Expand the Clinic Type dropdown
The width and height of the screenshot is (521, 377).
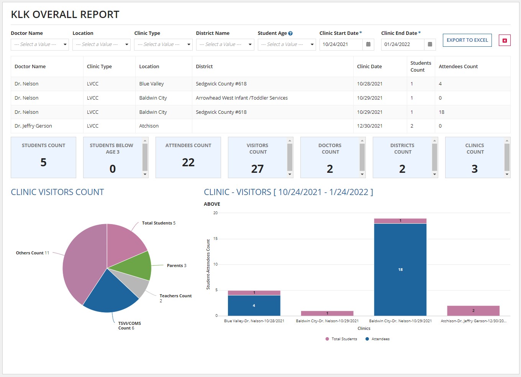(163, 44)
